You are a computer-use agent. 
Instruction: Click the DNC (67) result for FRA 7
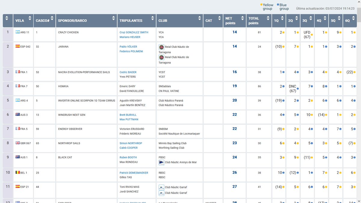point(293,88)
